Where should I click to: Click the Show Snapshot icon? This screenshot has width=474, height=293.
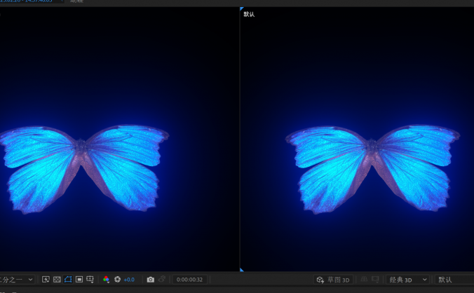162,280
